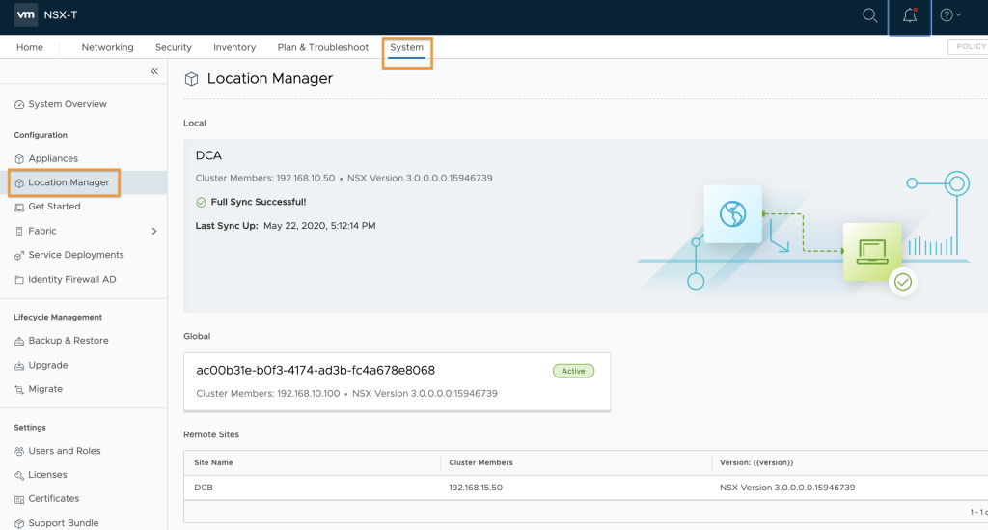The height and width of the screenshot is (530, 988).
Task: Open the Migrate page
Action: [45, 389]
